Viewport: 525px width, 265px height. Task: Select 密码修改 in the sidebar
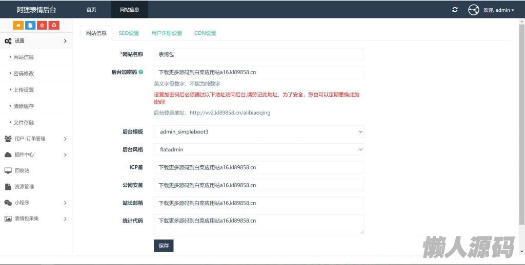click(24, 74)
